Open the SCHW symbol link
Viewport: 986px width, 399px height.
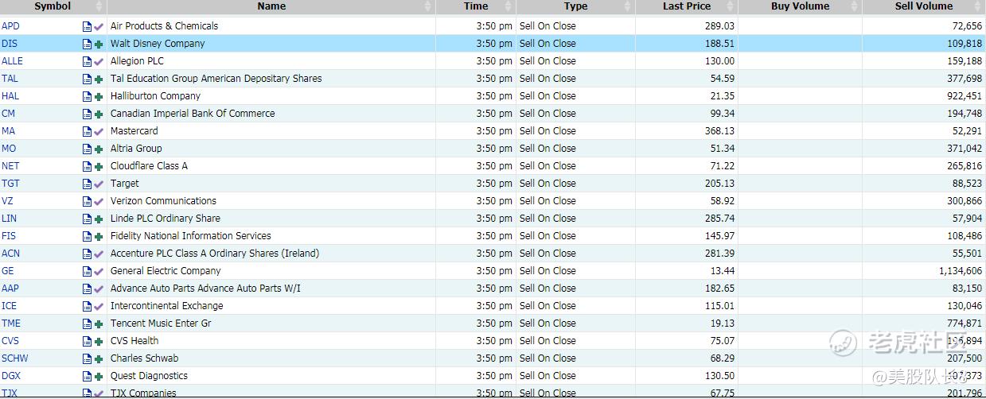click(13, 358)
